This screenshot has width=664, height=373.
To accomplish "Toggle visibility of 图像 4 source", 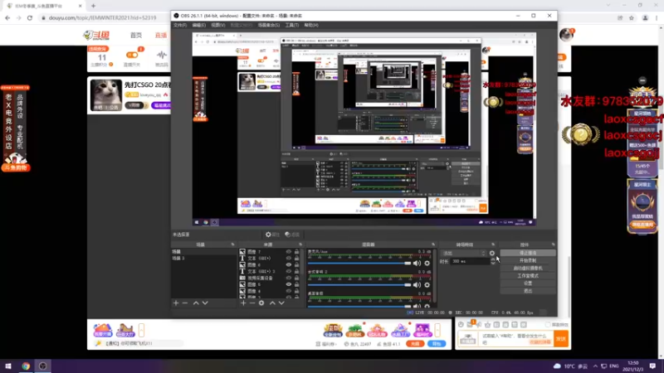I will pos(288,291).
